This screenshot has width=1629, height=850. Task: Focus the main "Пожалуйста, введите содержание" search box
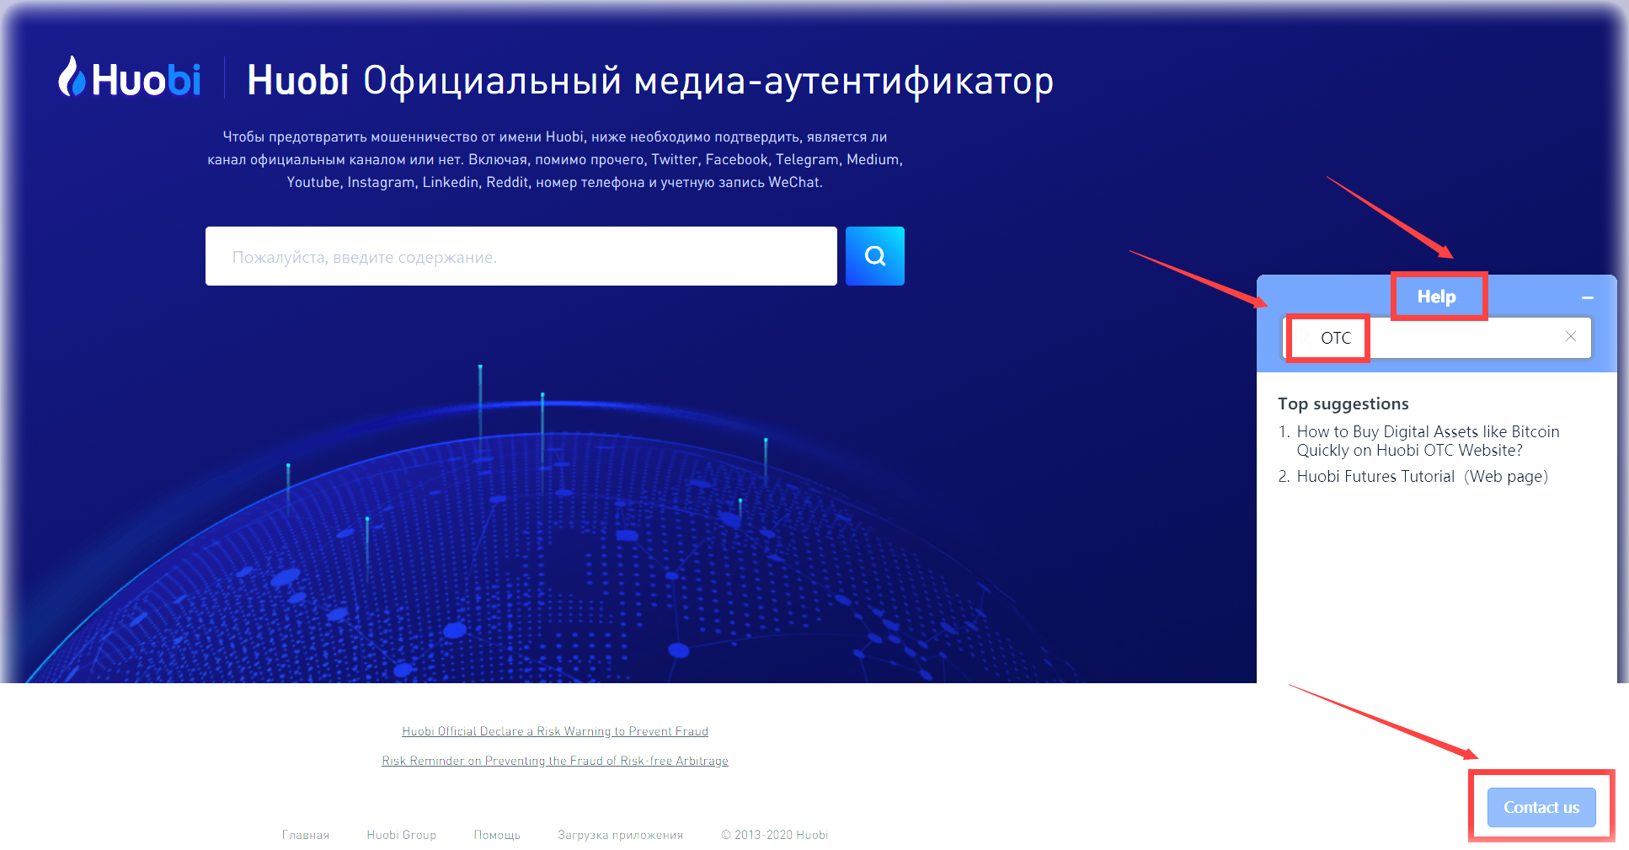521,256
